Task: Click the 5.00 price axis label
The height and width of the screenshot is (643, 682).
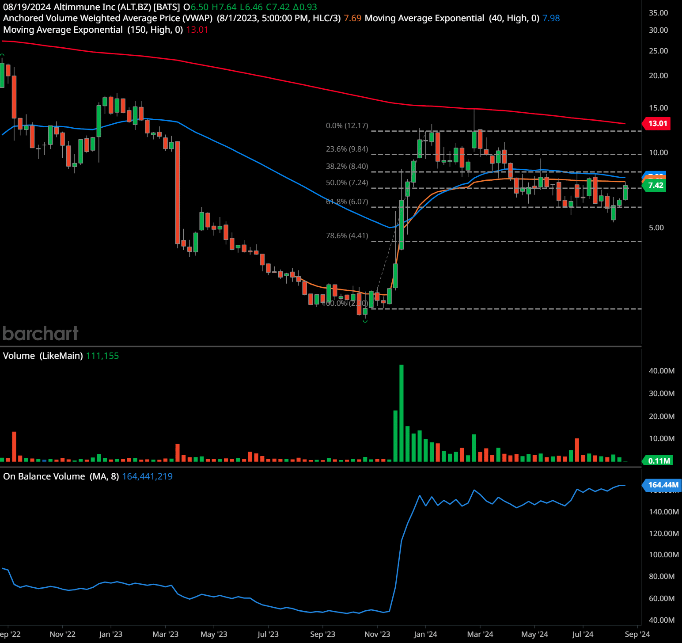Action: (656, 228)
